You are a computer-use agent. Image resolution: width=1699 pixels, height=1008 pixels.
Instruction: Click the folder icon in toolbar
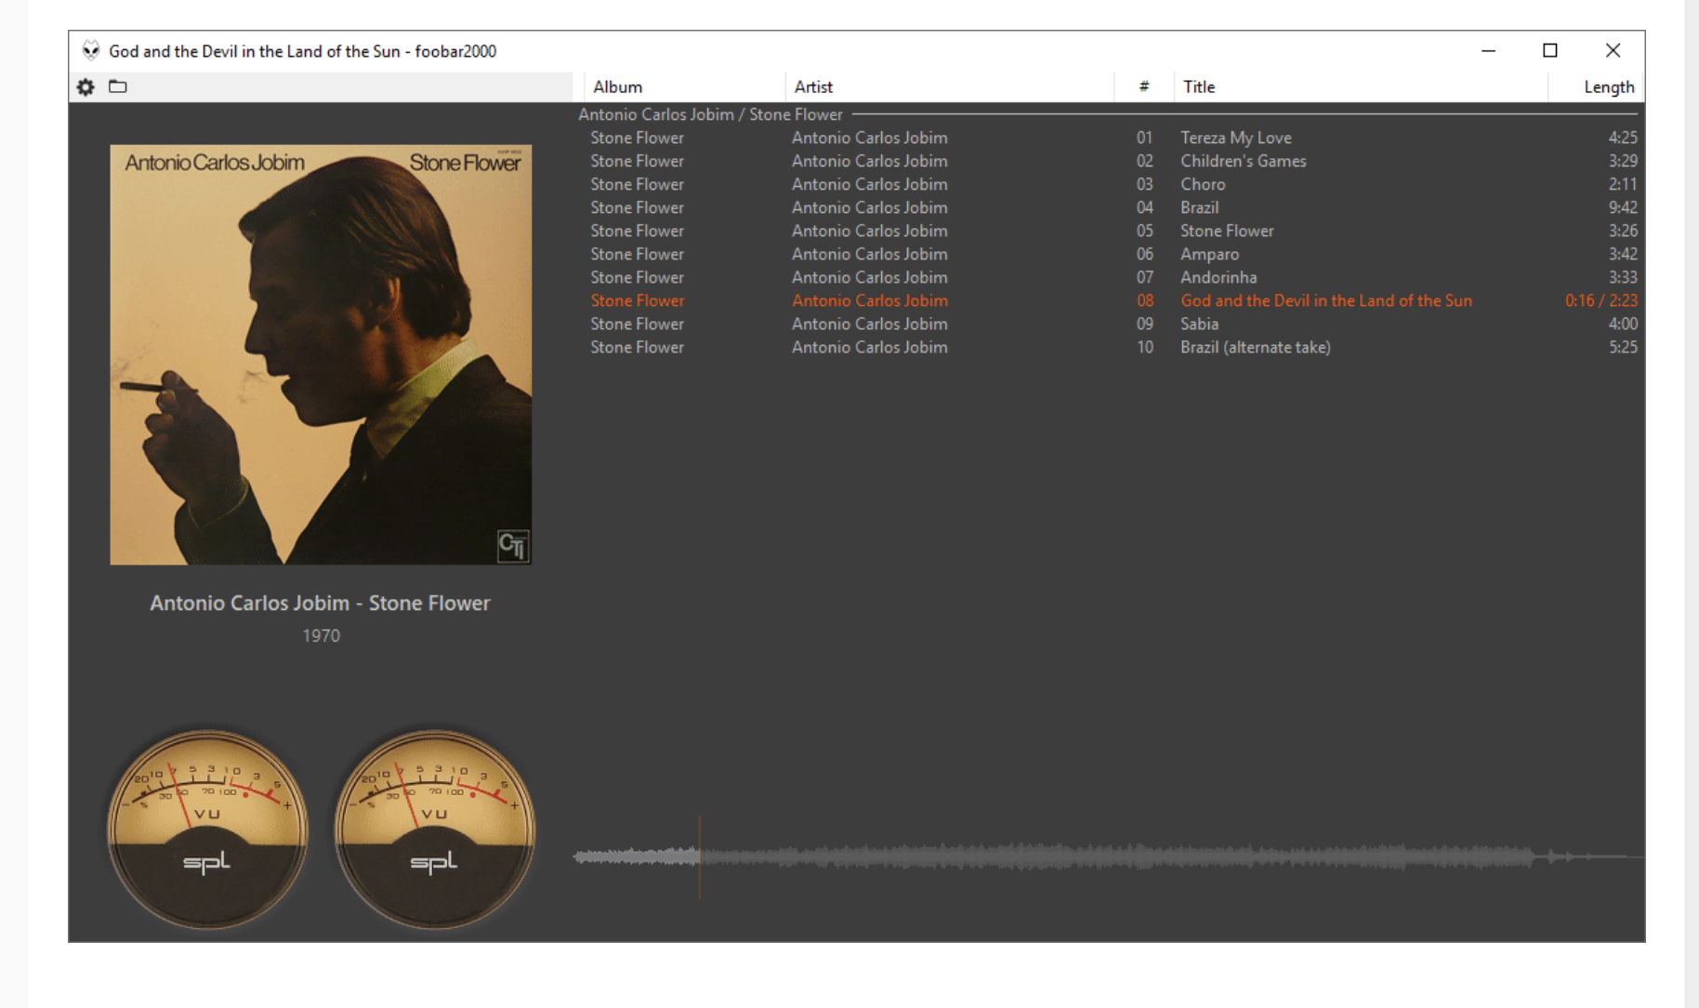[118, 86]
